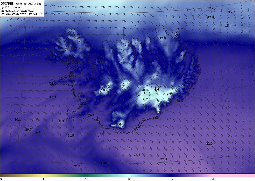This screenshot has width=255, height=181.
Task: Click the 18.4 value label
Action: [53, 97]
